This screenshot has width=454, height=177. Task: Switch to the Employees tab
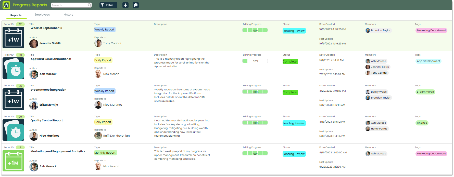click(42, 14)
